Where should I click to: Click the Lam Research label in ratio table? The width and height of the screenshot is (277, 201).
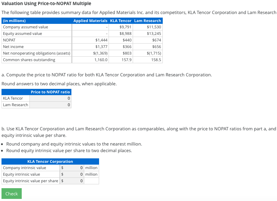click(15, 105)
